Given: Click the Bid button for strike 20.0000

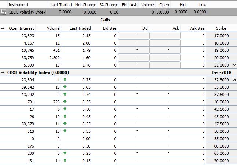Looking at the screenshot, I should (x=134, y=58).
